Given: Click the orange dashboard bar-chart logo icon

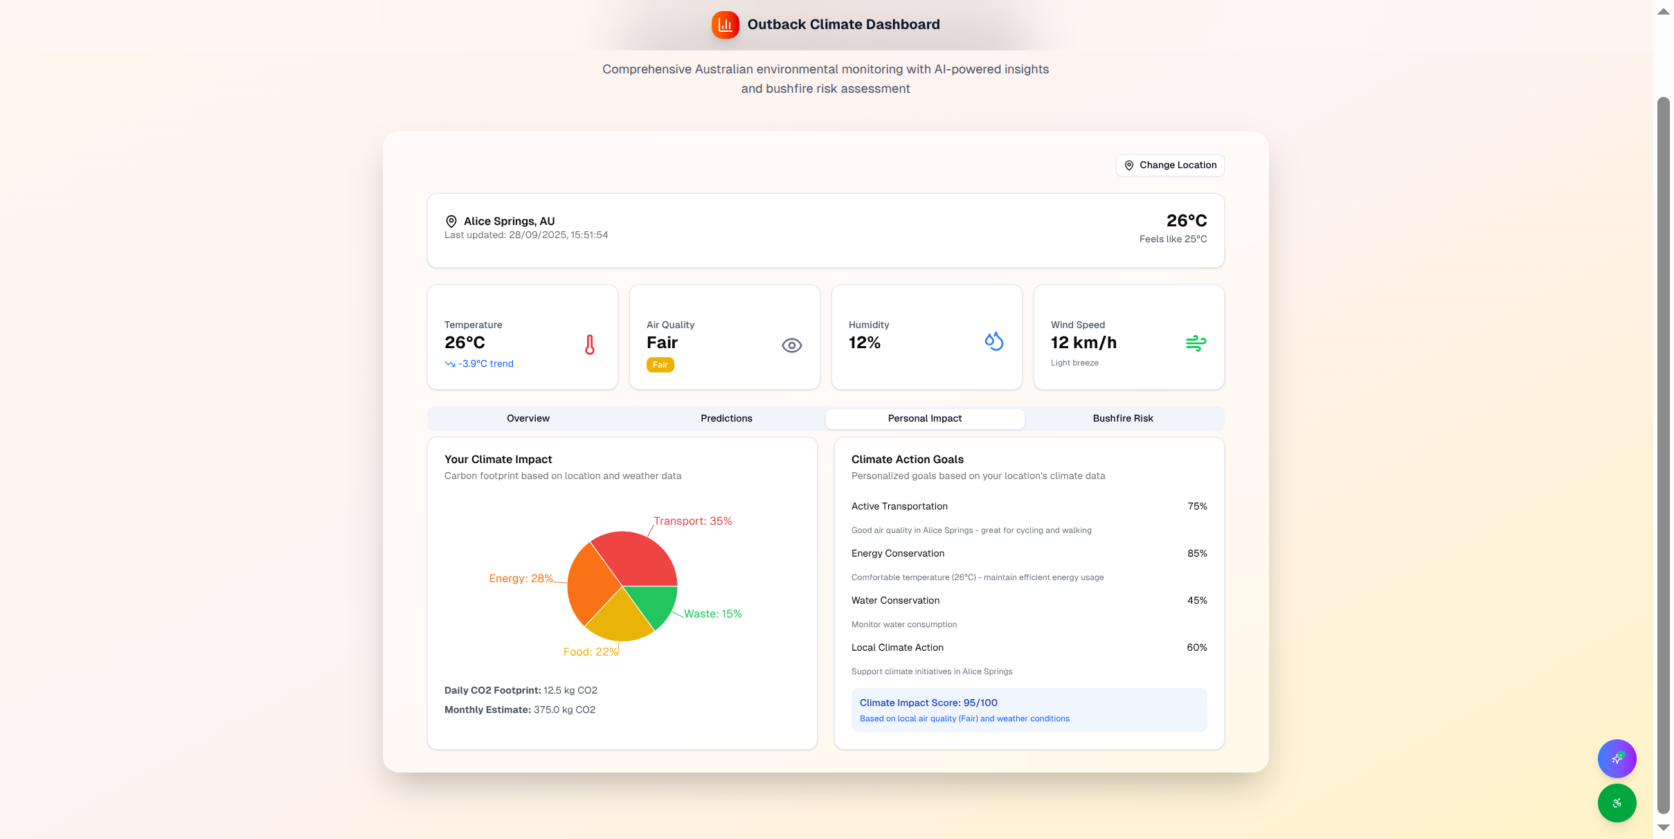Looking at the screenshot, I should 725,25.
